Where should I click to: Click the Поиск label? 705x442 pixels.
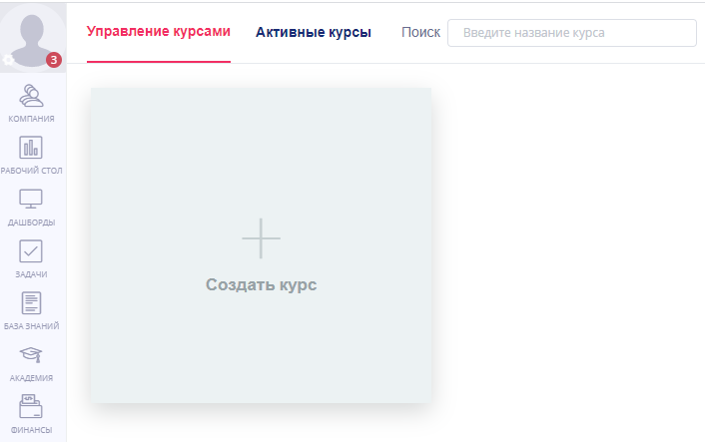420,32
